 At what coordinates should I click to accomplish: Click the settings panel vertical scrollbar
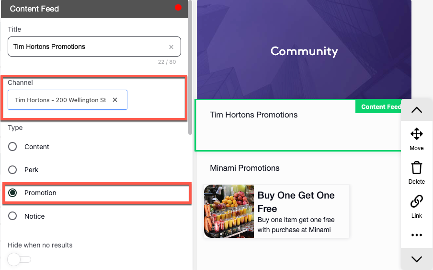pos(190,68)
